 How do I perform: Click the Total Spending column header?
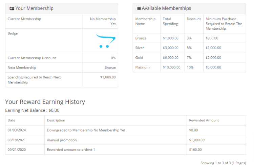click(x=170, y=21)
